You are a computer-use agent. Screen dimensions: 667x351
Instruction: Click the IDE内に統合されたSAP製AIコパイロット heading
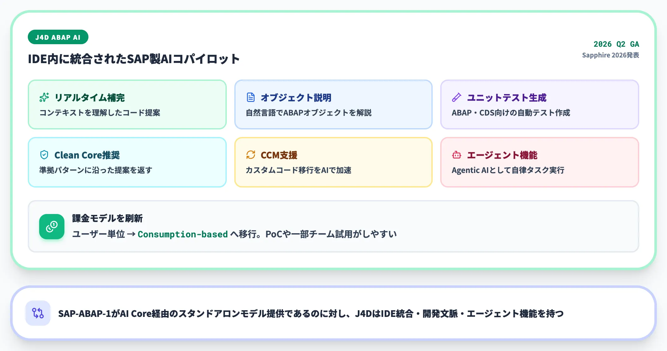pyautogui.click(x=134, y=59)
